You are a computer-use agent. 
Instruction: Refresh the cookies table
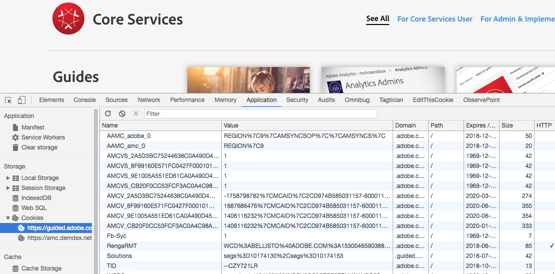[x=108, y=113]
